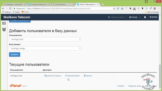Click the hostingn_kuds user name in table
Viewport: 162px width, 91px height.
(16, 76)
